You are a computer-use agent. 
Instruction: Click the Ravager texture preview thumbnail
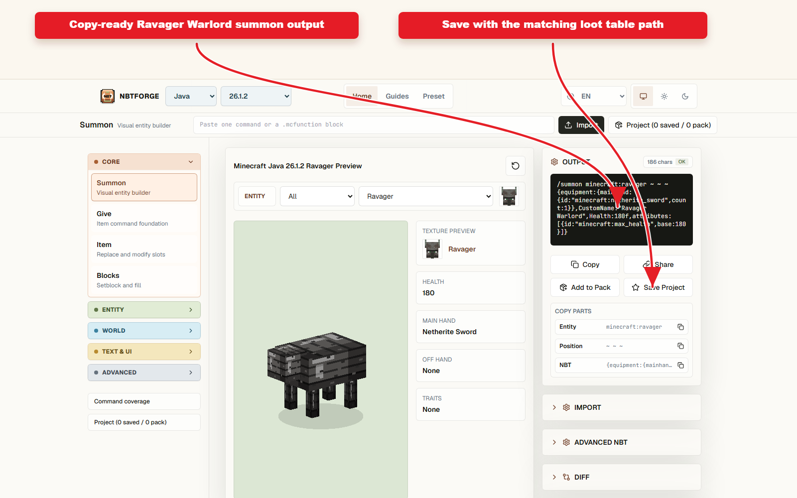[x=432, y=249]
